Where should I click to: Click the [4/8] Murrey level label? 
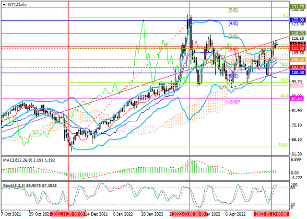[x=234, y=23]
